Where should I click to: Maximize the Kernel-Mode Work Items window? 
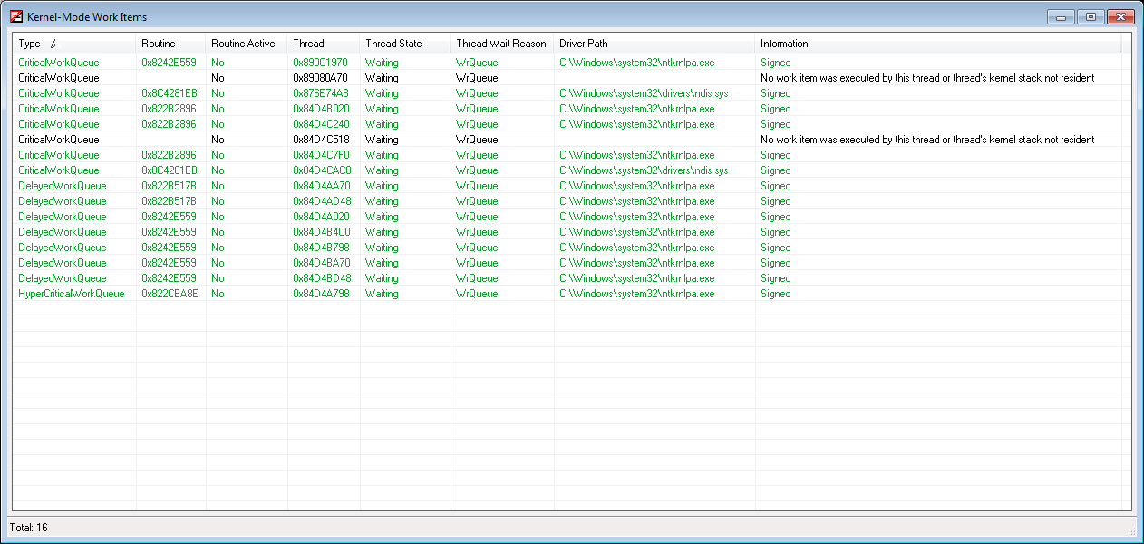click(x=1091, y=16)
